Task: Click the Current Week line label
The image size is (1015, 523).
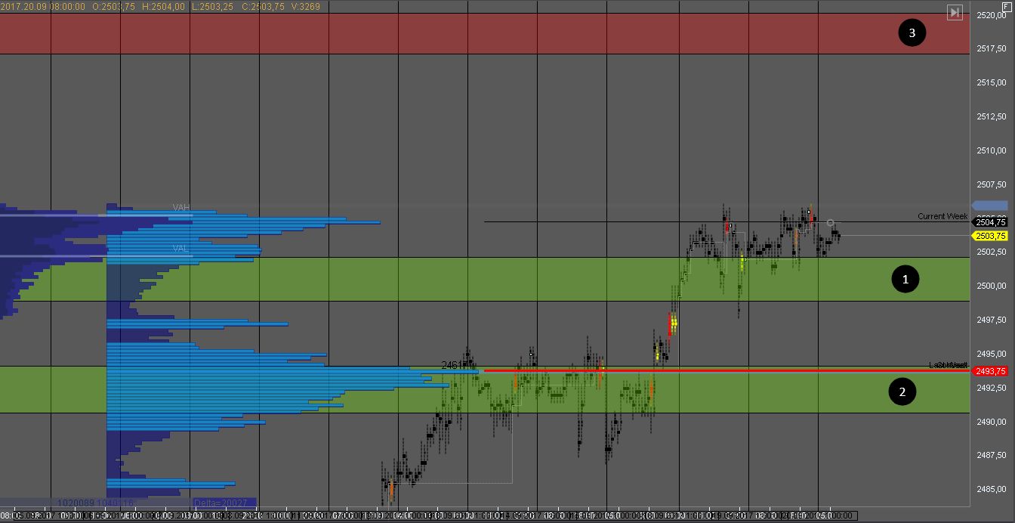Action: point(942,216)
